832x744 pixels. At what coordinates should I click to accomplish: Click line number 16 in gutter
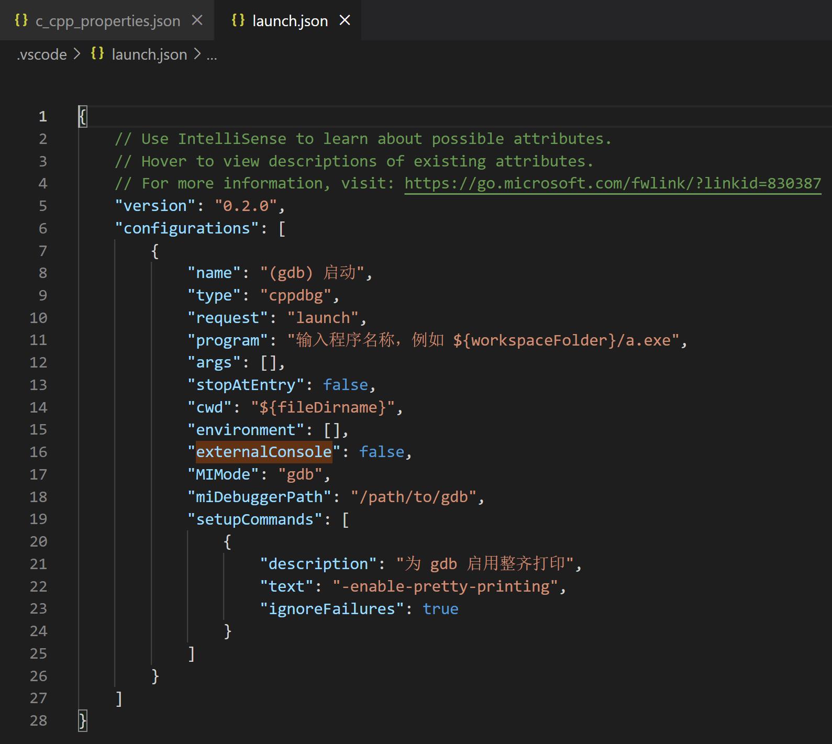[38, 452]
